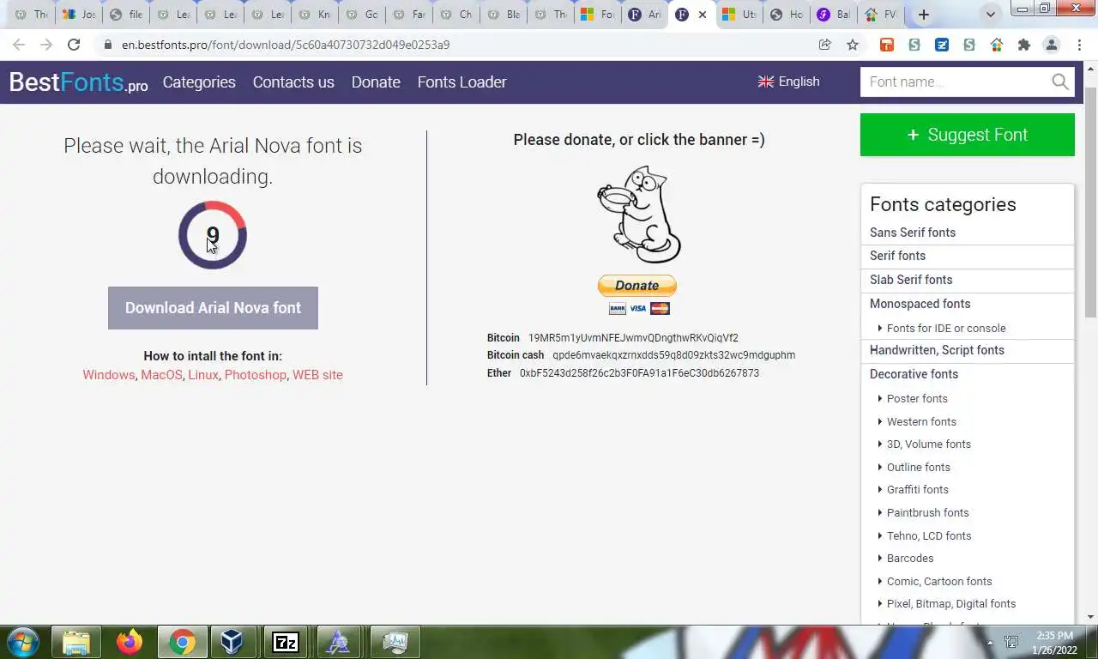Click the browser back arrow
The image size is (1098, 659).
[x=19, y=45]
